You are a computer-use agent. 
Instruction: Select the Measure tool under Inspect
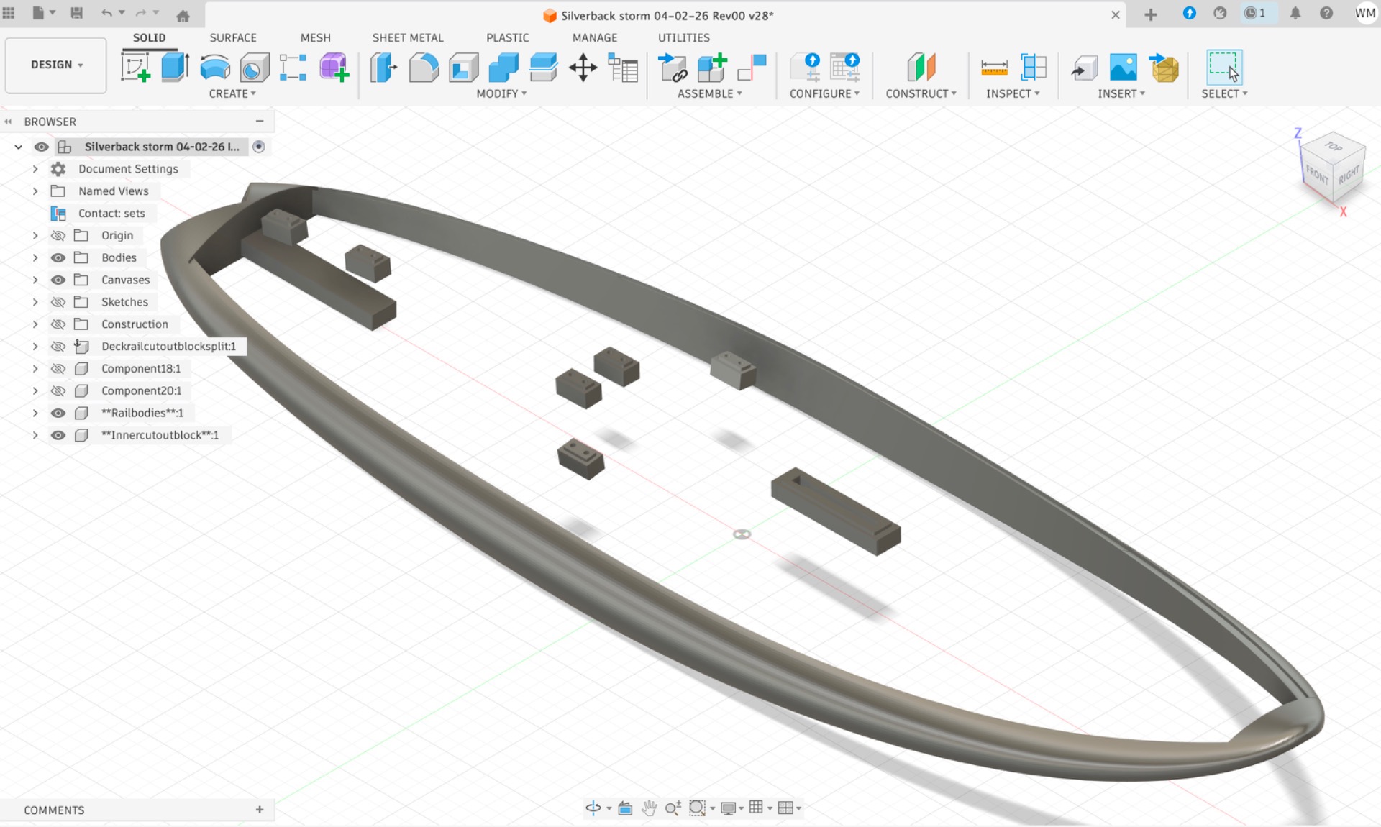pyautogui.click(x=994, y=68)
